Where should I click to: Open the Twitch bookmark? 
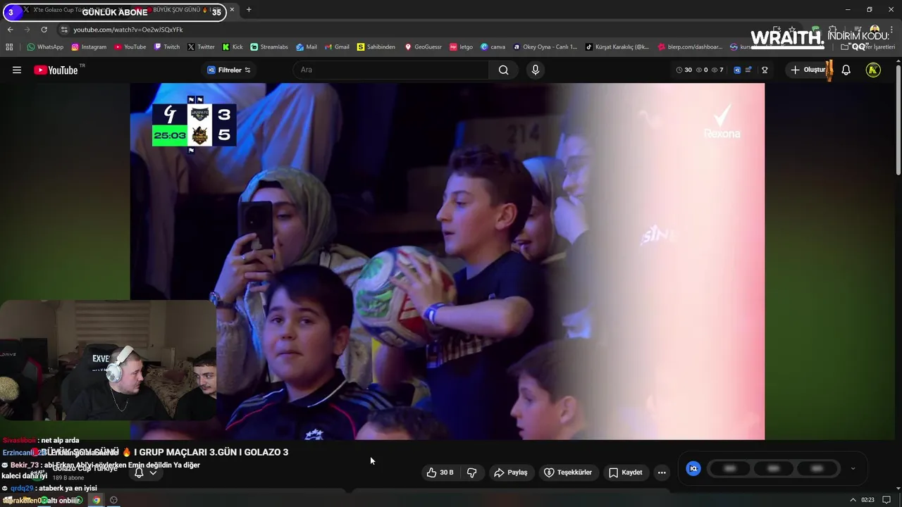pyautogui.click(x=167, y=47)
